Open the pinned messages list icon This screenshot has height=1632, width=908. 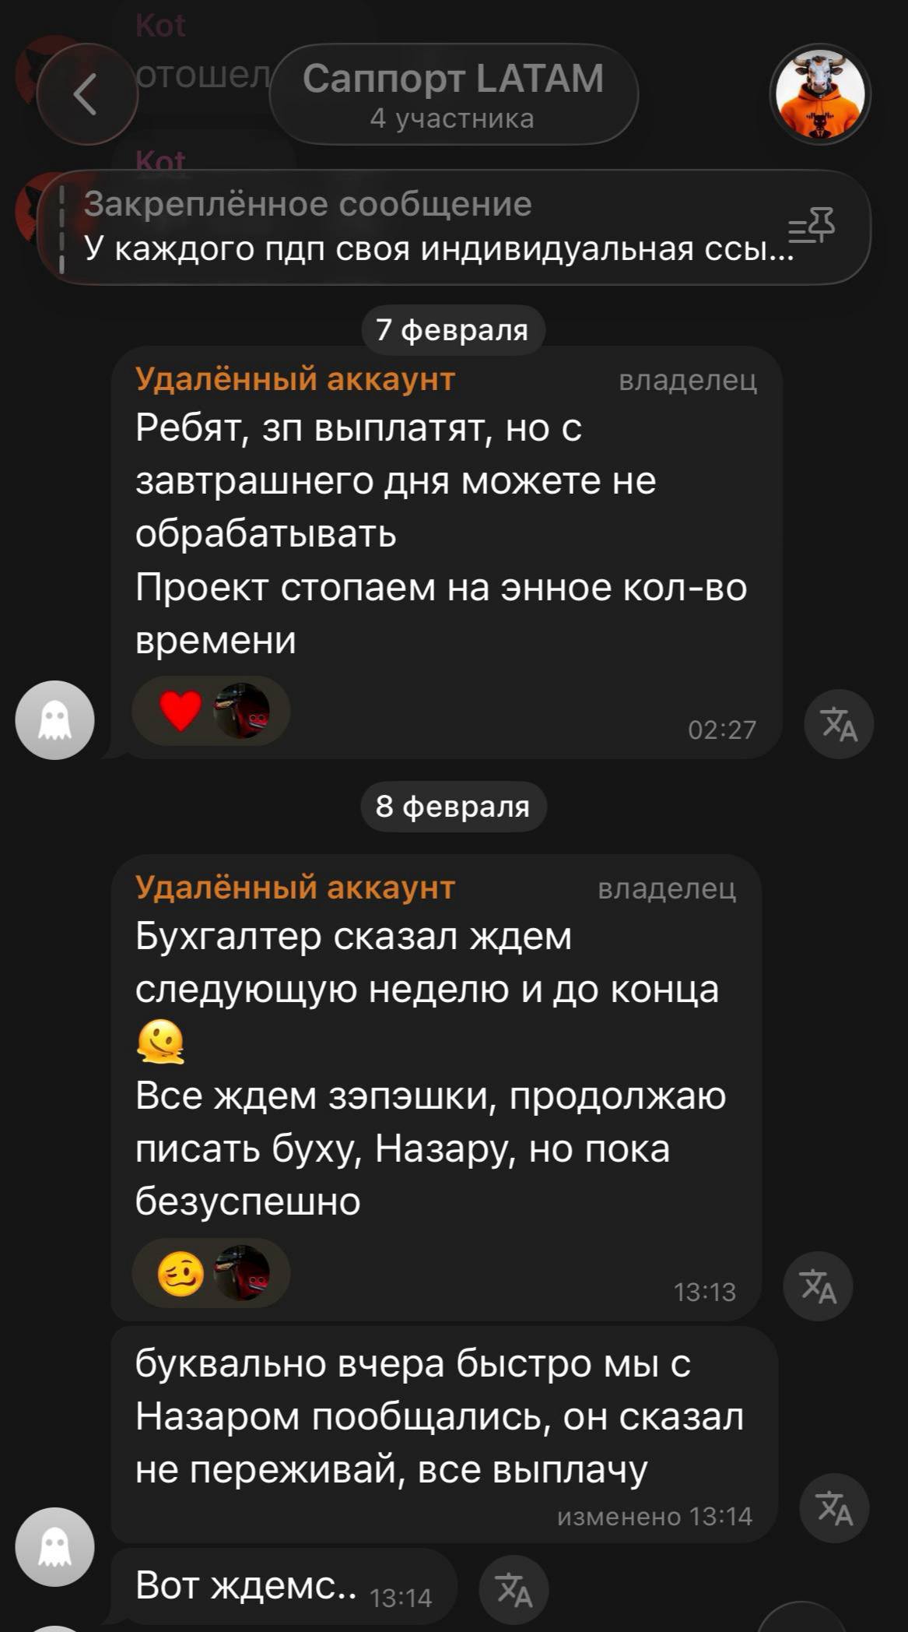tap(812, 227)
